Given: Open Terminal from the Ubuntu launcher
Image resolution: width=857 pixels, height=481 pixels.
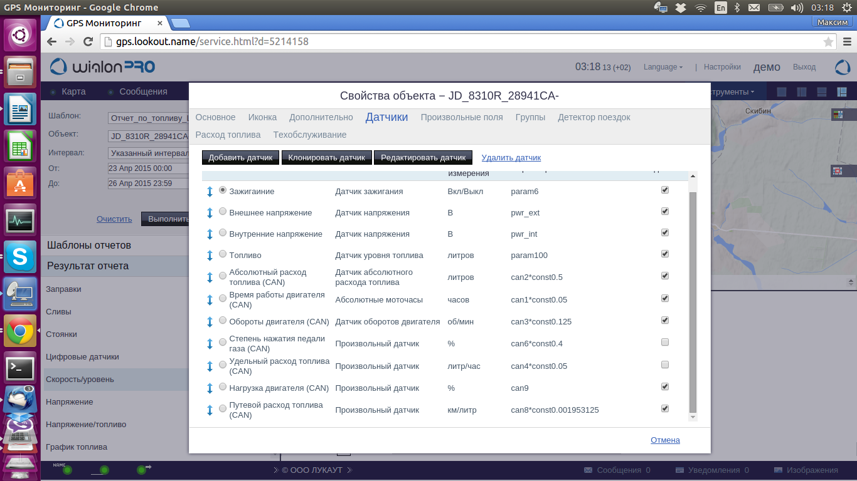Looking at the screenshot, I should pyautogui.click(x=20, y=369).
